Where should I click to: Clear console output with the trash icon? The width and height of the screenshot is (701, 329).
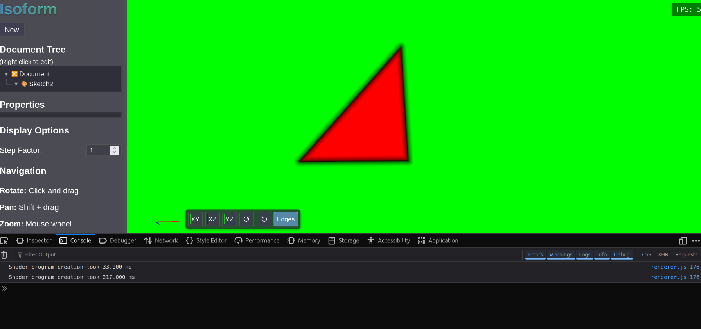4,255
